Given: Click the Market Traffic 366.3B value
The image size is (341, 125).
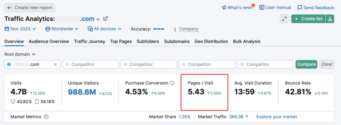Looking at the screenshot, I should pyautogui.click(x=236, y=117).
